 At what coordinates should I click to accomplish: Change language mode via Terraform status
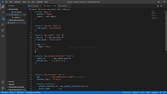pyautogui.click(x=155, y=92)
